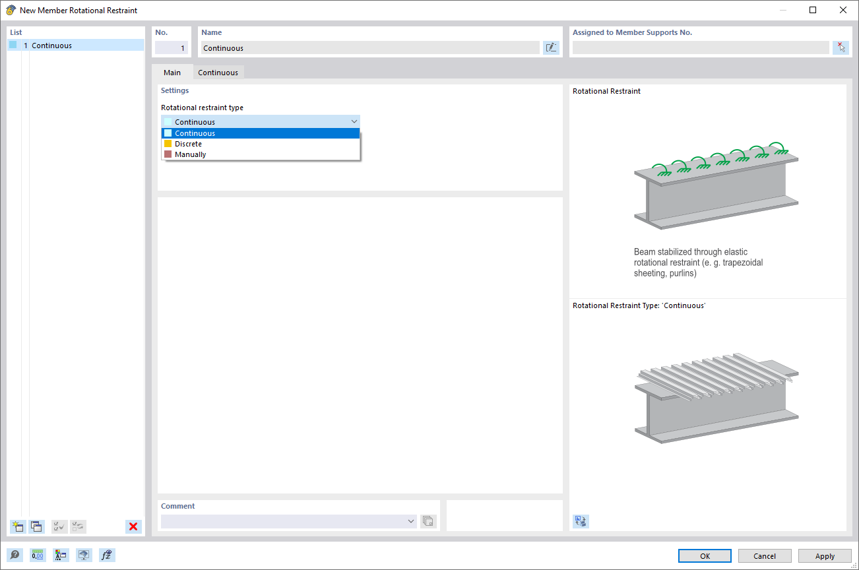859x570 pixels.
Task: Switch to the Continuous tab
Action: pos(218,72)
